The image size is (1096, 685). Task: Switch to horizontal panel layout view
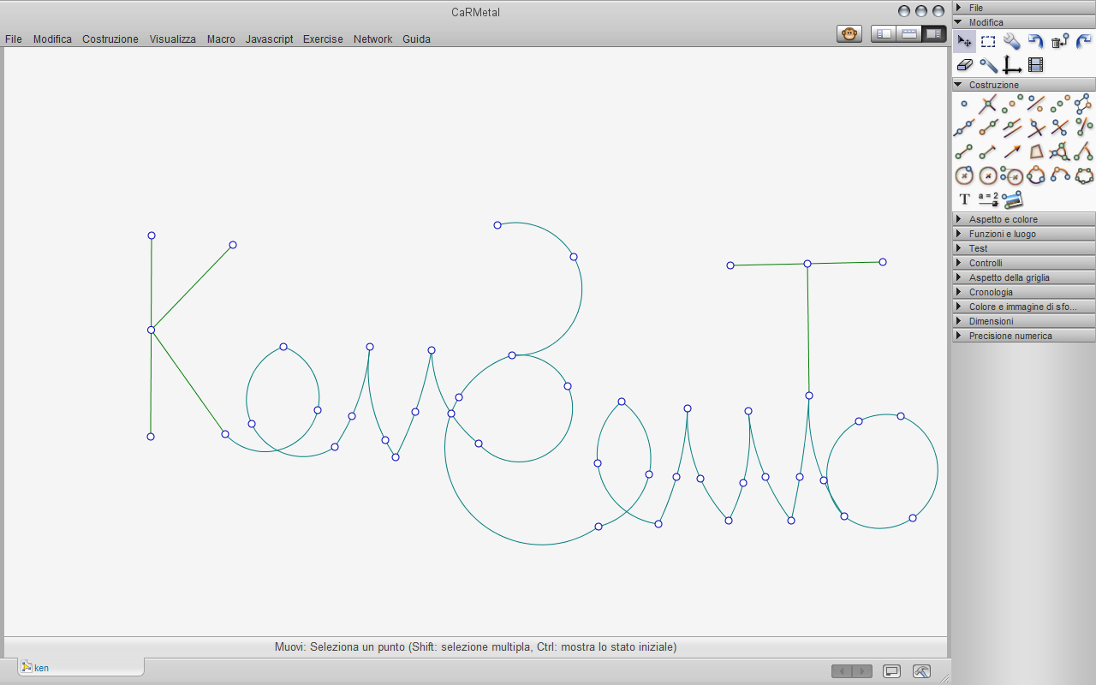pyautogui.click(x=907, y=33)
